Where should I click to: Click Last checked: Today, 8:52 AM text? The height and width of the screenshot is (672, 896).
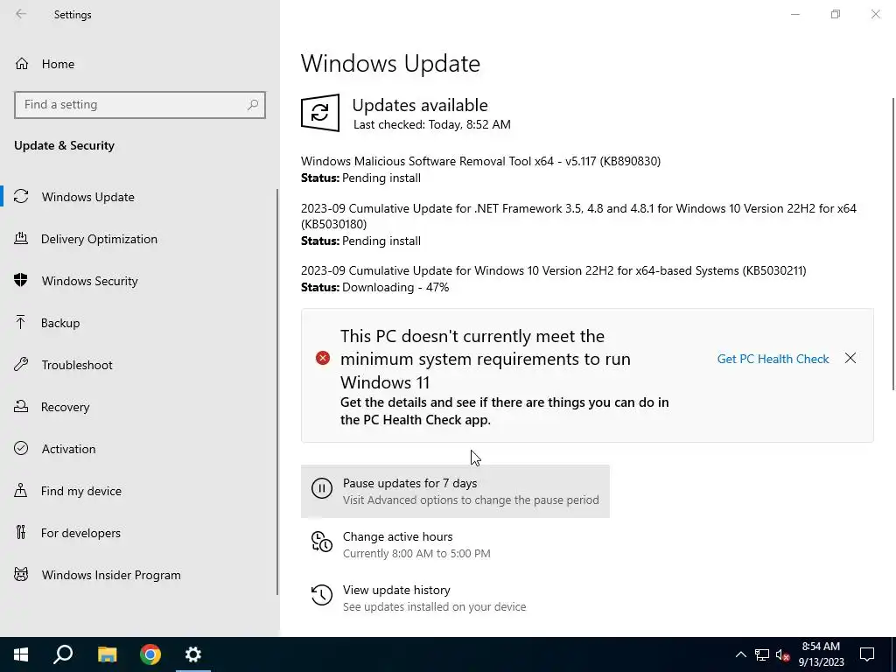tap(432, 124)
